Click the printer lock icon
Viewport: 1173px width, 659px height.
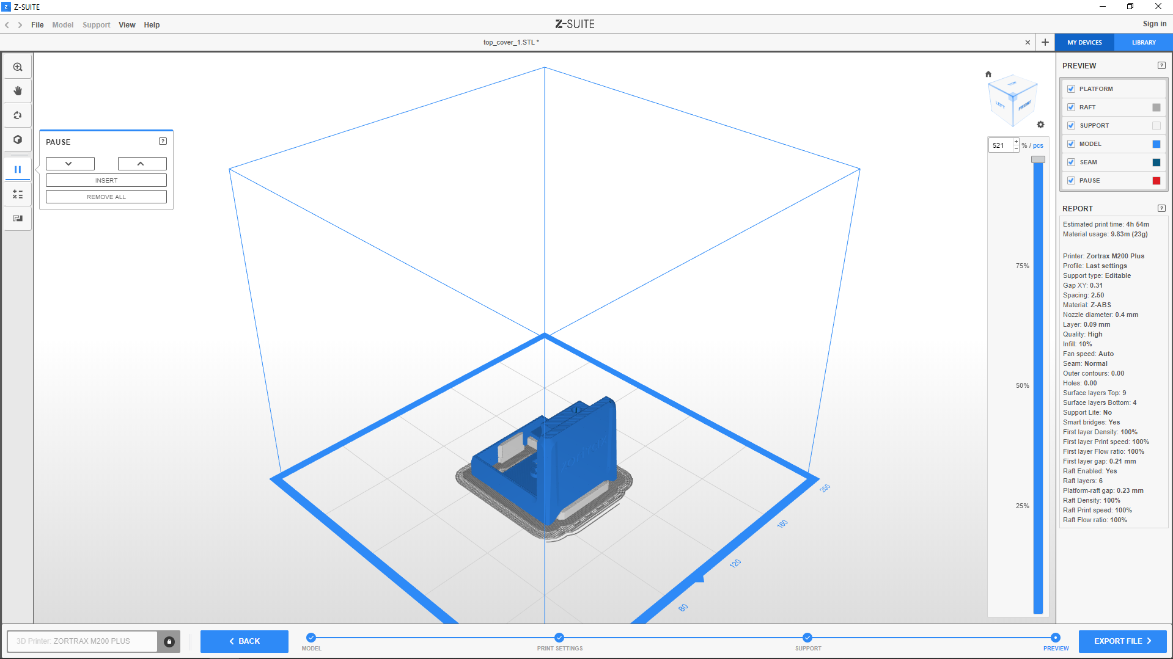169,641
